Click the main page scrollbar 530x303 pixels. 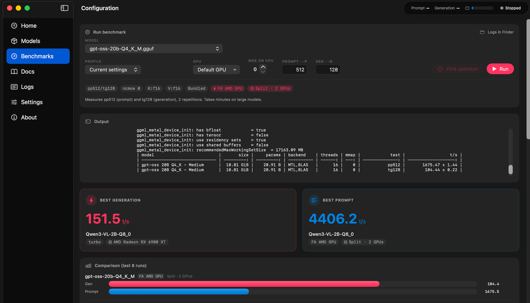click(x=528, y=79)
